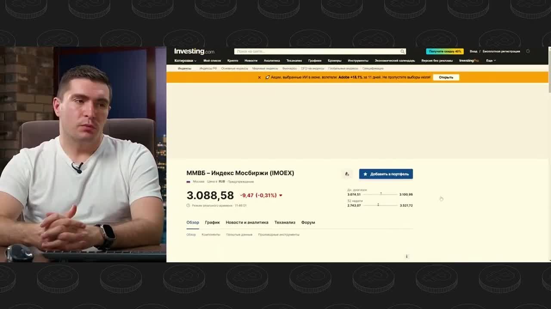The height and width of the screenshot is (309, 551).
Task: Select the Фьючерсы submenu link
Action: [x=290, y=68]
